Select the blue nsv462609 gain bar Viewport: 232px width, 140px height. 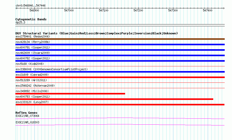click(x=120, y=55)
